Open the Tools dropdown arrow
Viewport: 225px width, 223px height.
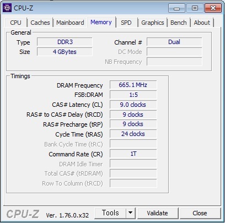pos(131,213)
